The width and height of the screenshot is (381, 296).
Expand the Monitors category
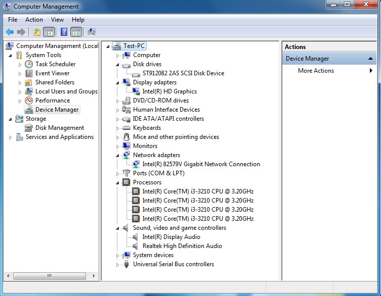coord(117,146)
